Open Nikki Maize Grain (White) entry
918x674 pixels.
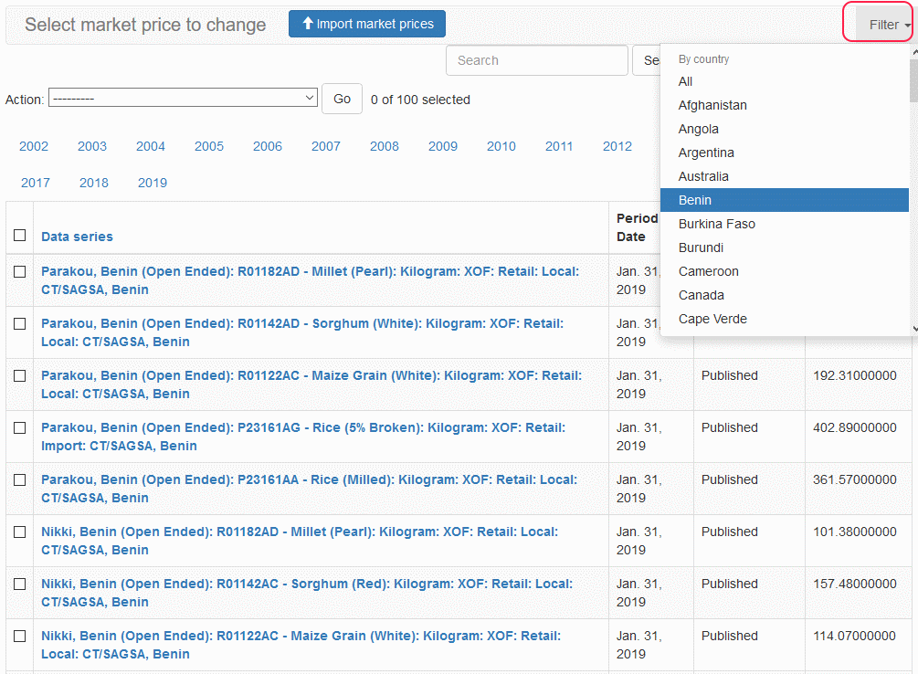click(x=301, y=645)
